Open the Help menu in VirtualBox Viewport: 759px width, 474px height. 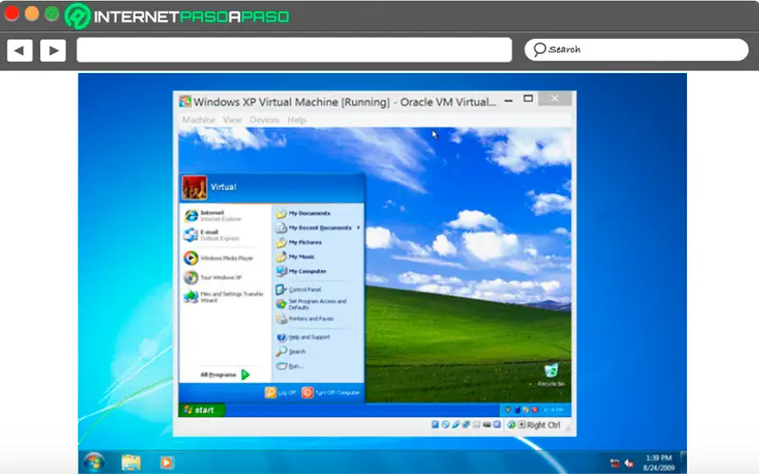click(x=297, y=119)
